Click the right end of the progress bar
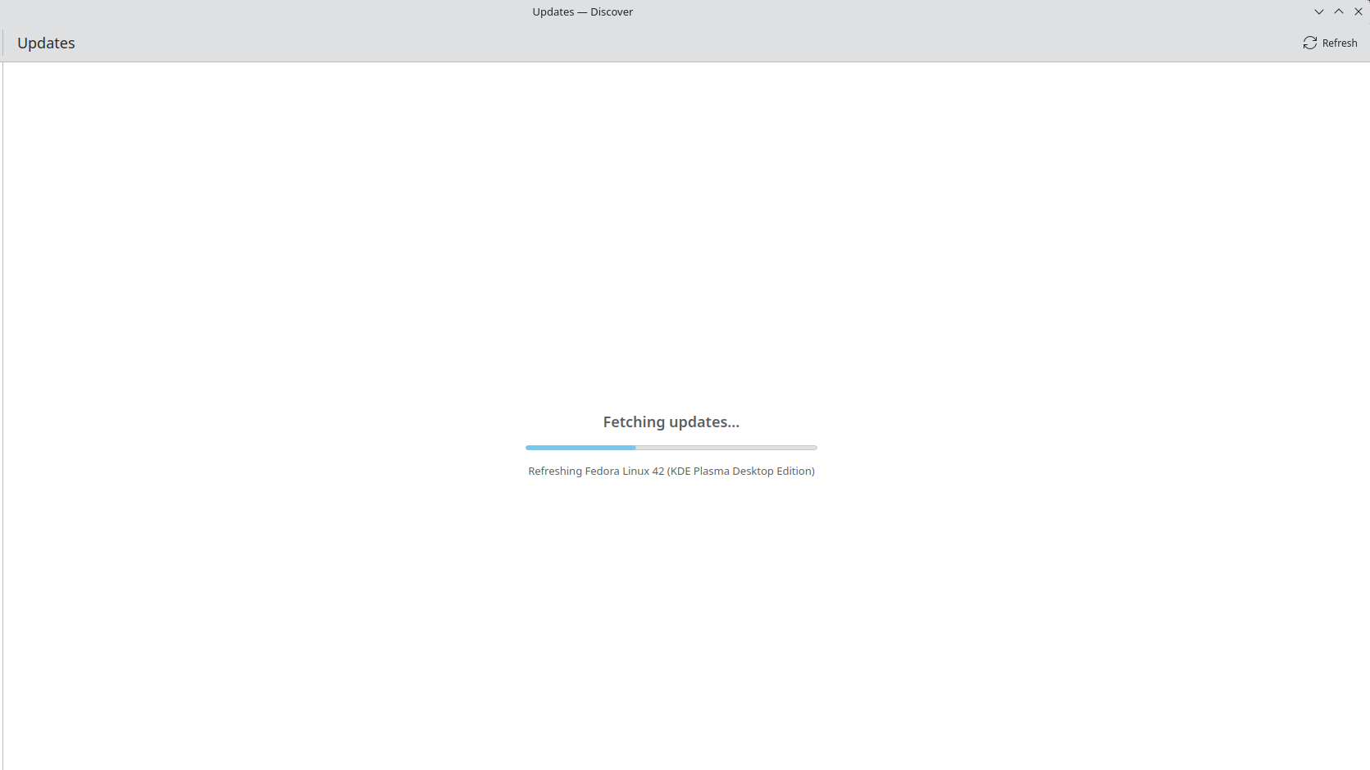 814,448
